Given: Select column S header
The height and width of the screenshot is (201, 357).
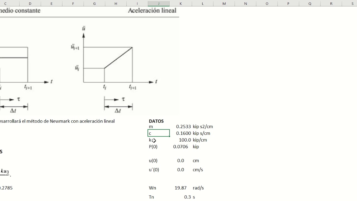Looking at the screenshot, I should pyautogui.click(x=353, y=3).
